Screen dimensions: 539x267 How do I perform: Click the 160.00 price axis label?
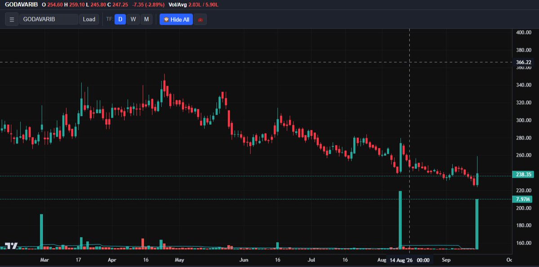click(524, 243)
